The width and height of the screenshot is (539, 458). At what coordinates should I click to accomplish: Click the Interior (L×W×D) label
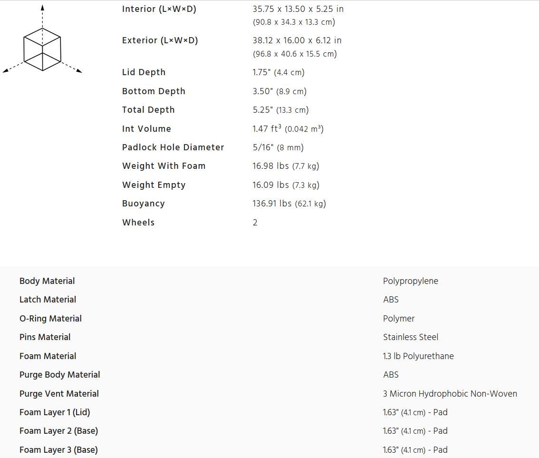tap(159, 9)
